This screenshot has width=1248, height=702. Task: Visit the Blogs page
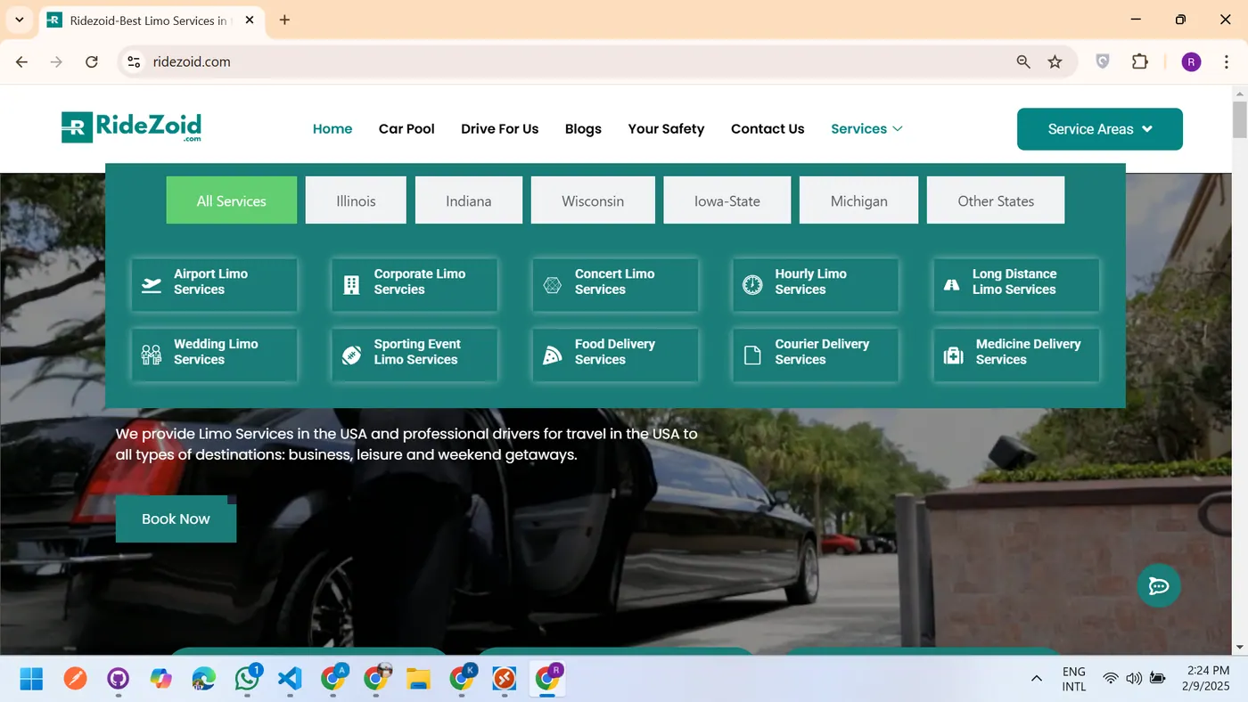(x=583, y=129)
